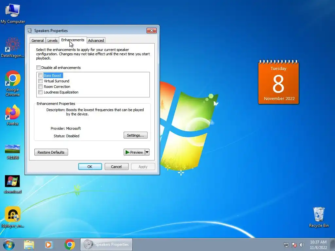Click the Preview play button
Viewport: 335px width, 251px height.
click(x=134, y=152)
